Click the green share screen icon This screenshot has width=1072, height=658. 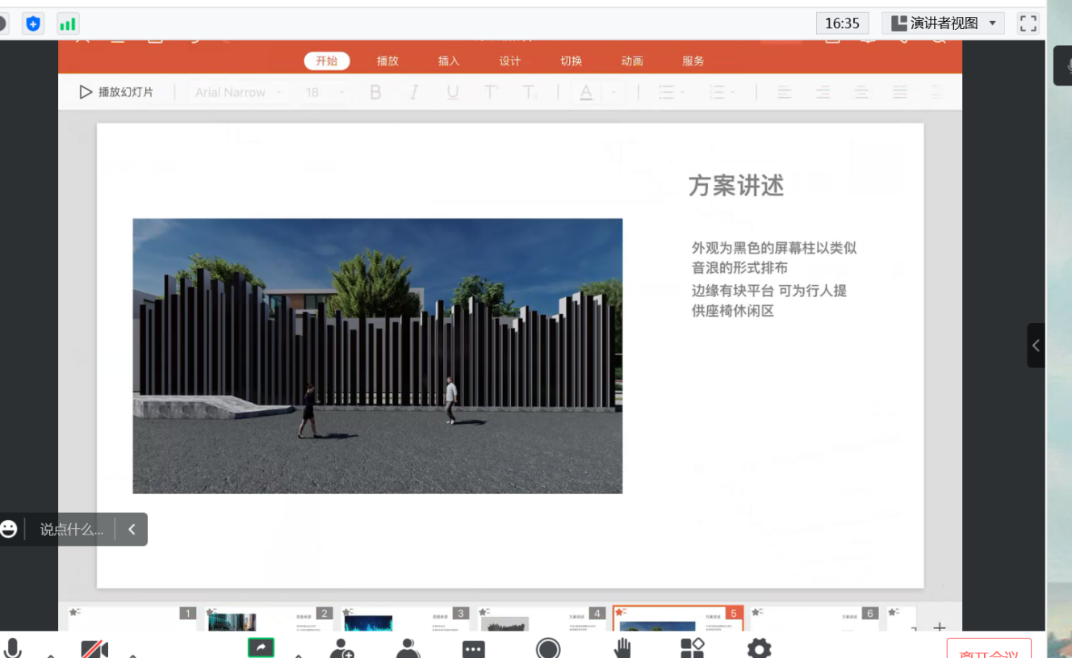[x=261, y=648]
